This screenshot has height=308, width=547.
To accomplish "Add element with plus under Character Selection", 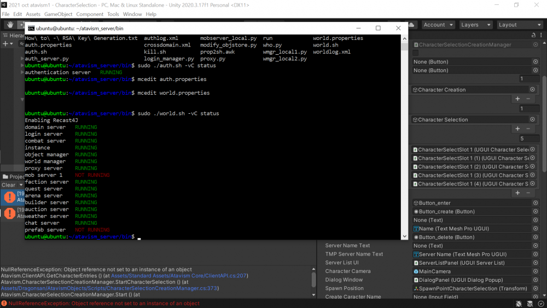I will coord(517,129).
